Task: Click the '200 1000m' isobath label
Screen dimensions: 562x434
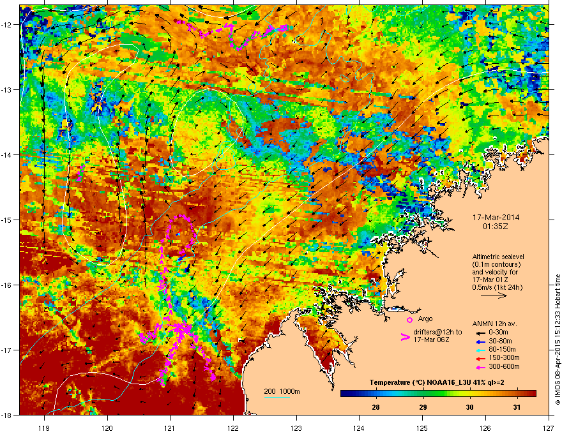Action: (282, 391)
